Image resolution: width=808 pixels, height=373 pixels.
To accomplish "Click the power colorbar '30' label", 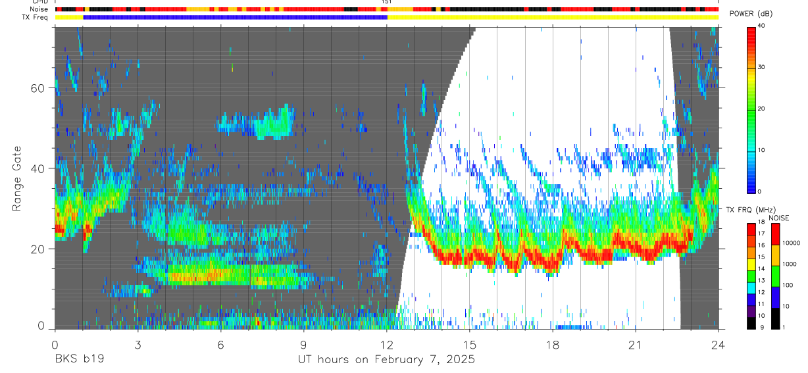I will tap(762, 67).
